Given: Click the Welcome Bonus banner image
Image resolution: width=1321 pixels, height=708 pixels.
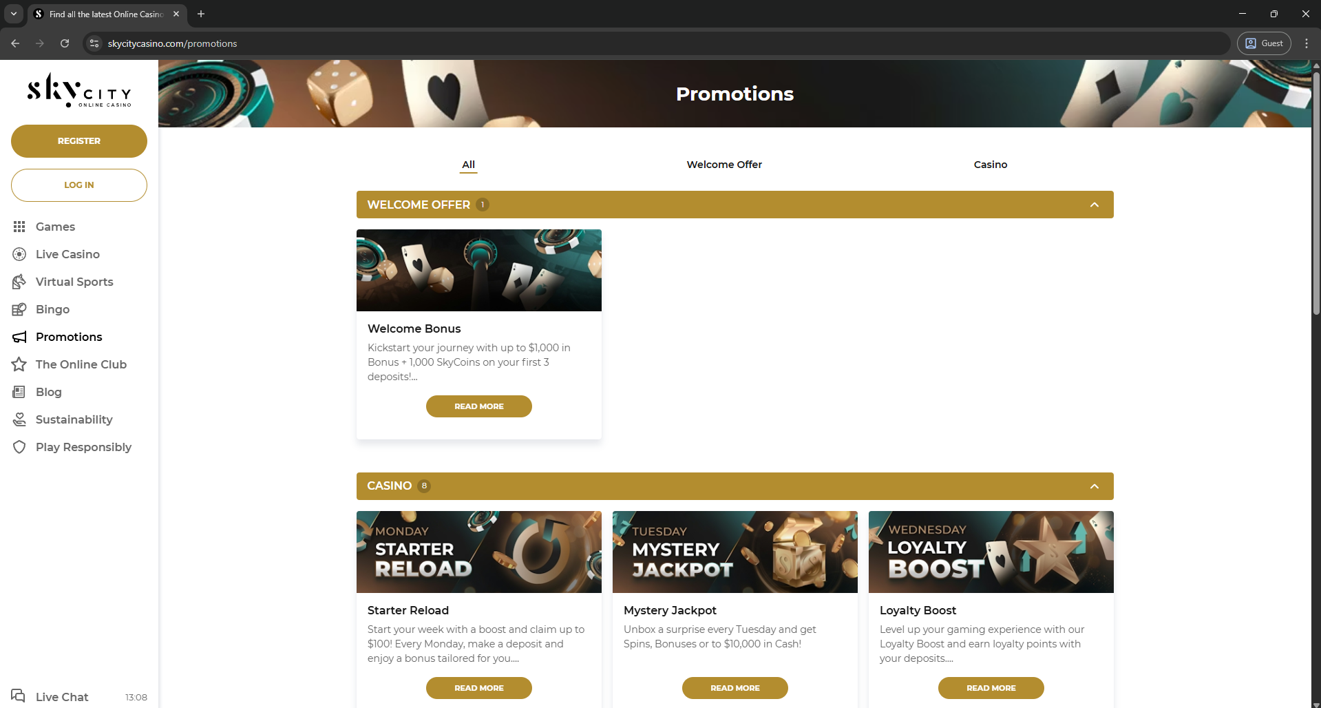Looking at the screenshot, I should click(479, 270).
